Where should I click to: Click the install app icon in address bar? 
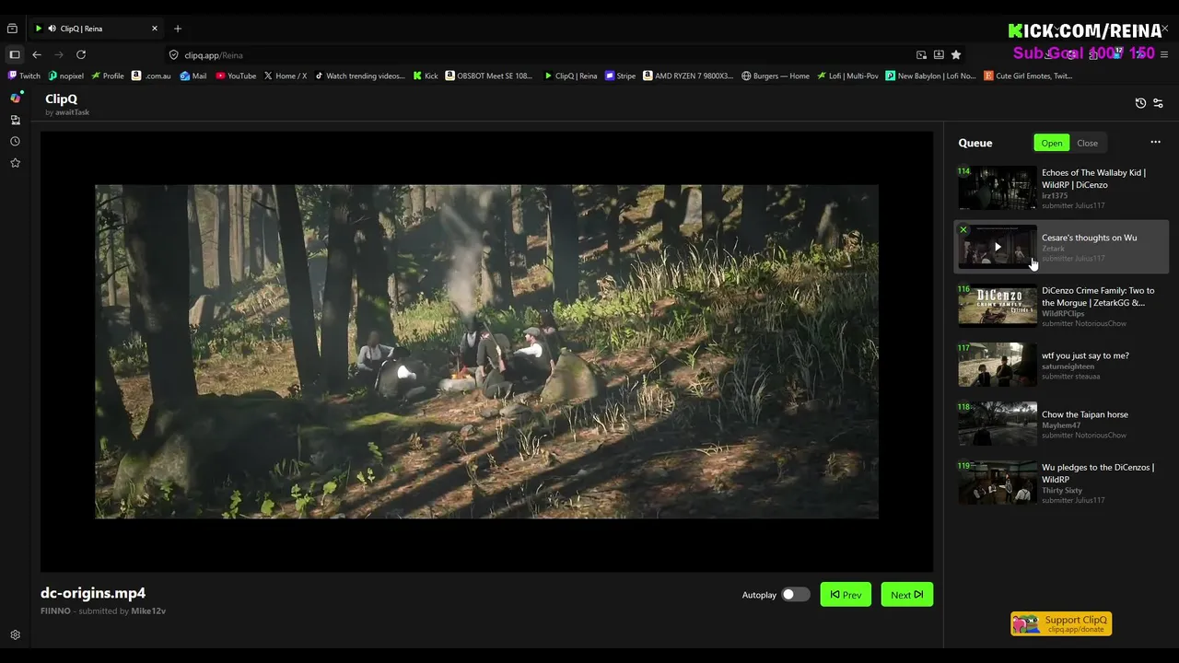(x=939, y=54)
